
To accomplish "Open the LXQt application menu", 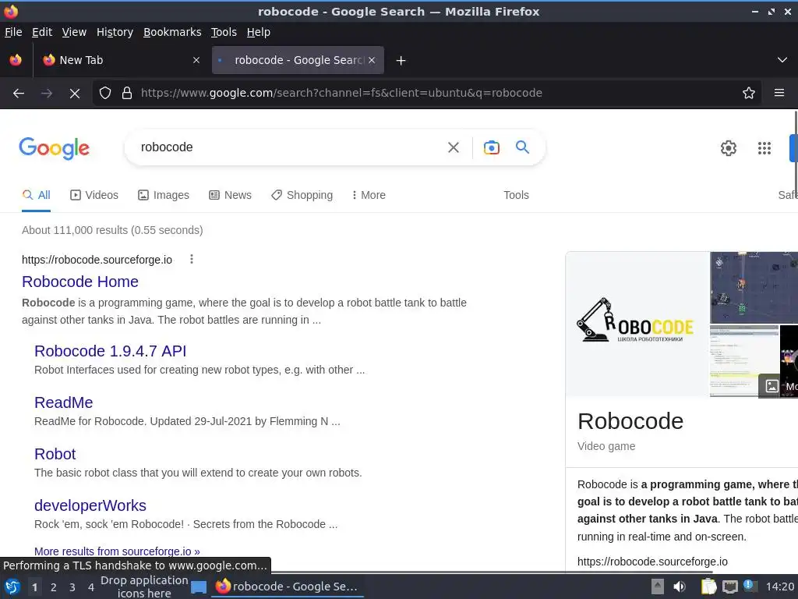I will click(12, 587).
